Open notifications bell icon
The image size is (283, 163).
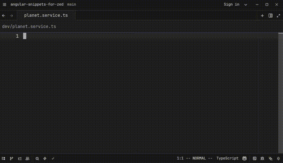click(x=278, y=158)
